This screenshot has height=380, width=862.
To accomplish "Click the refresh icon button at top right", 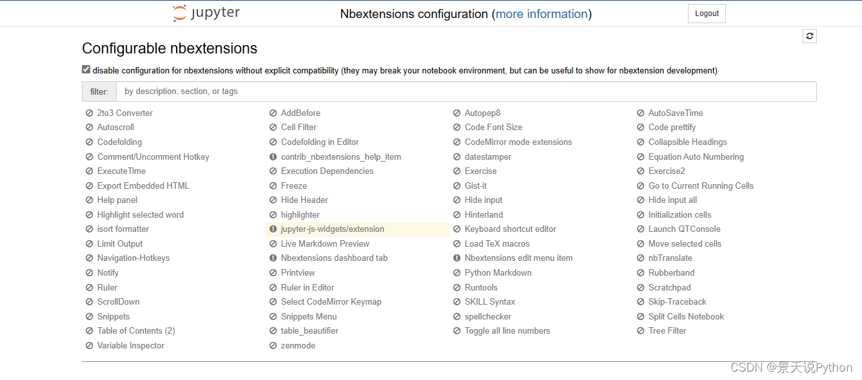I will [x=810, y=36].
